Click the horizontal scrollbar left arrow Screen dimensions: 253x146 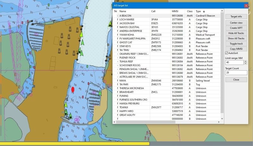[114, 122]
